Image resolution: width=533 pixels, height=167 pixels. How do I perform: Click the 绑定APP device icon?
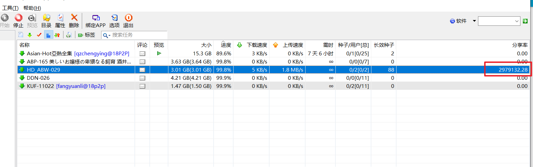click(96, 18)
